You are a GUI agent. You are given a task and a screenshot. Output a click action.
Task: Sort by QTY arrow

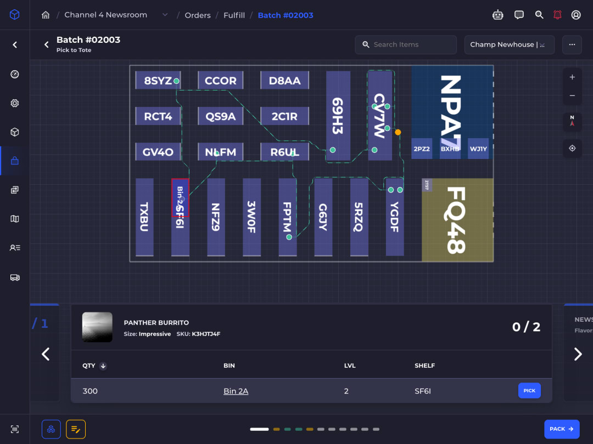pyautogui.click(x=103, y=366)
